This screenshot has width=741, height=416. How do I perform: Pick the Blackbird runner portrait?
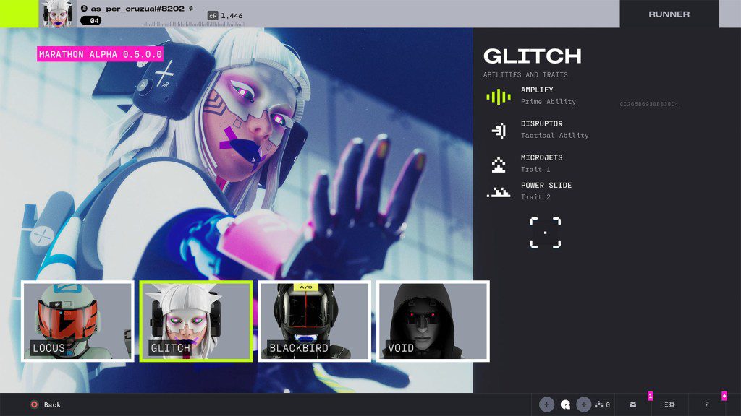pos(315,321)
